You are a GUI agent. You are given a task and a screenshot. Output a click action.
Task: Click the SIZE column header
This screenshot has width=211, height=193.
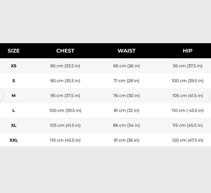click(14, 51)
